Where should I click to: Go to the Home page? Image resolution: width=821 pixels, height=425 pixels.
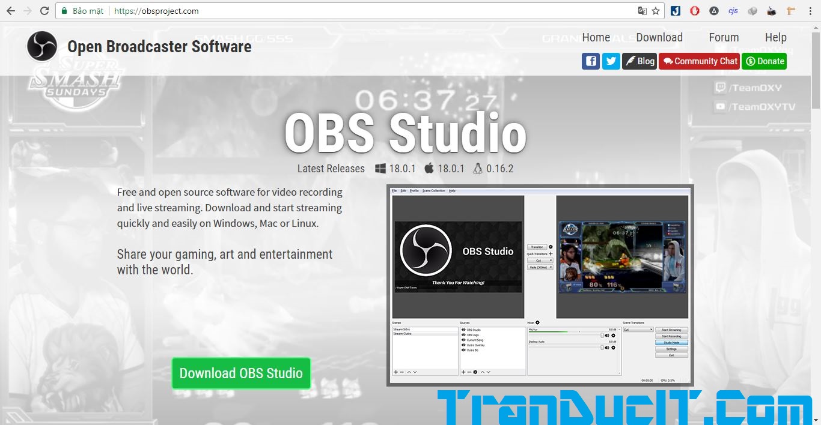[596, 37]
